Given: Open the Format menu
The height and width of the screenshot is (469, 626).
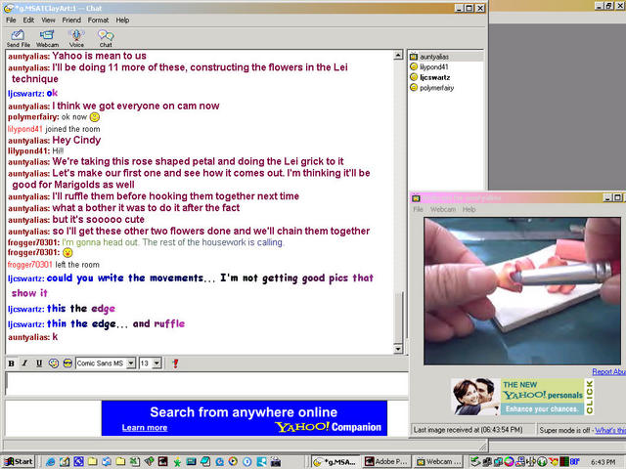Looking at the screenshot, I should click(x=98, y=20).
